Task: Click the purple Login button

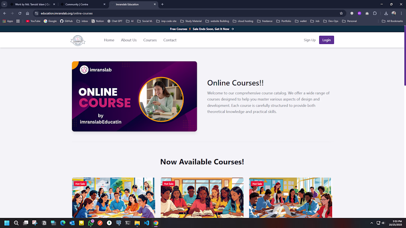Action: click(x=327, y=40)
